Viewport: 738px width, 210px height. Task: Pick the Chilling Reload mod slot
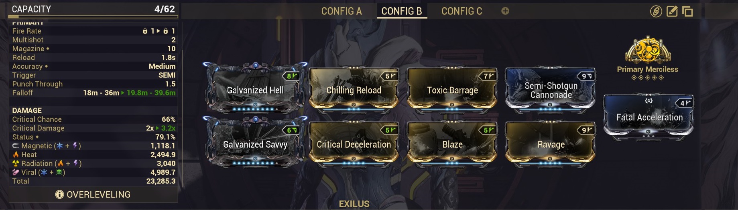(354, 89)
